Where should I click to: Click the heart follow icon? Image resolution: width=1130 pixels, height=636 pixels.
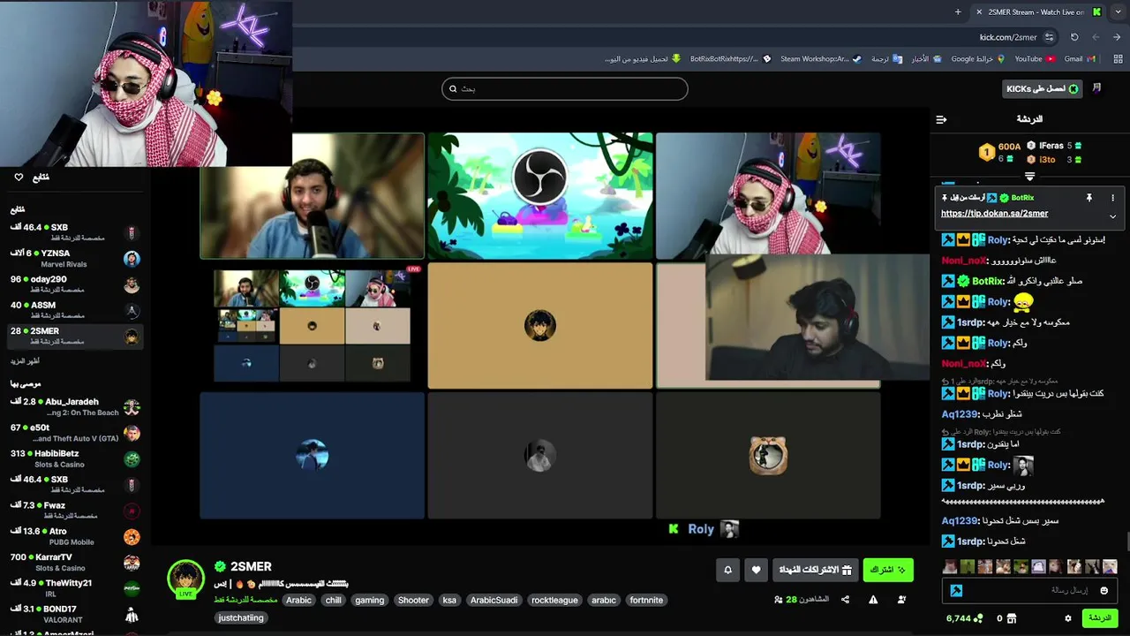coord(756,570)
